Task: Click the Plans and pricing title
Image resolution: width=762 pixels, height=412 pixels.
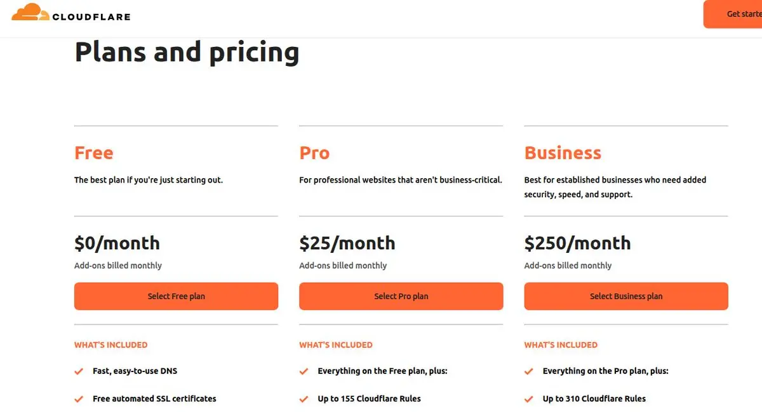Action: click(x=187, y=52)
